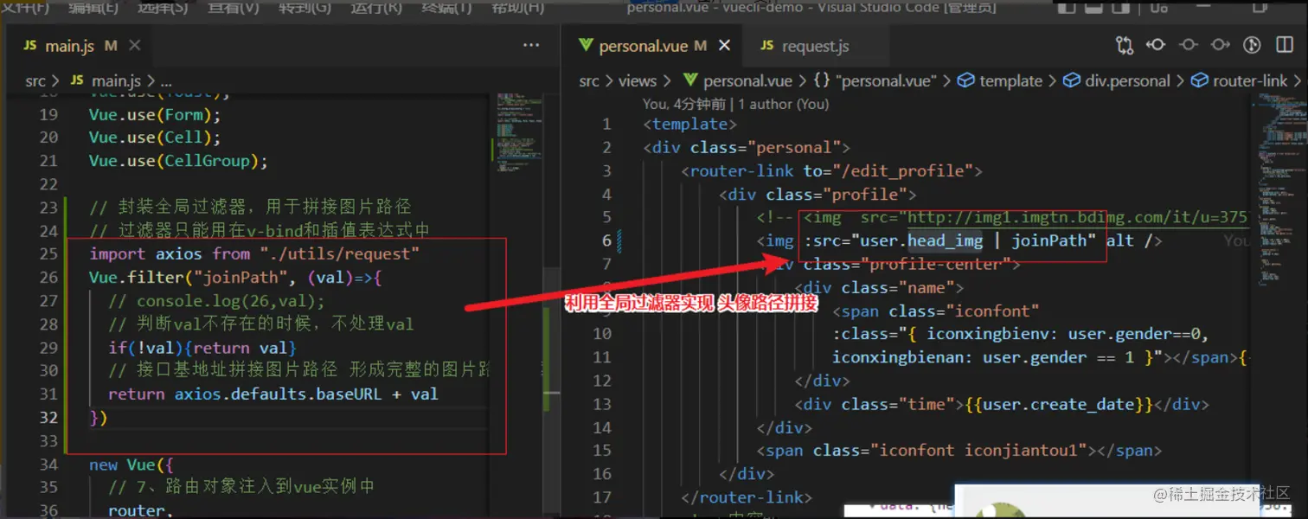This screenshot has height=519, width=1308.
Task: Click the compare changes icon in right editor toolbar
Action: [x=1125, y=45]
